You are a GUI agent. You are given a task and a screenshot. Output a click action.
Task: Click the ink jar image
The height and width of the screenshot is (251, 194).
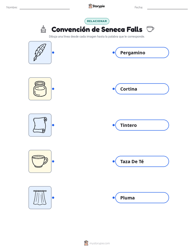pos(40,89)
